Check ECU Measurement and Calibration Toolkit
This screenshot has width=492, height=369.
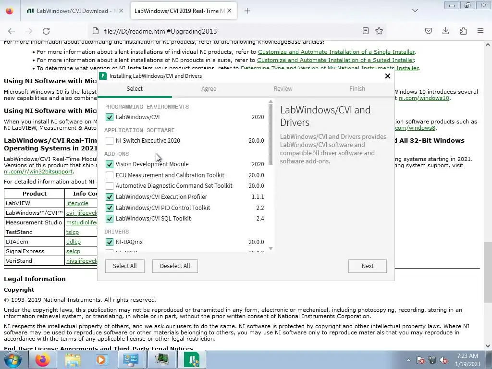(109, 175)
